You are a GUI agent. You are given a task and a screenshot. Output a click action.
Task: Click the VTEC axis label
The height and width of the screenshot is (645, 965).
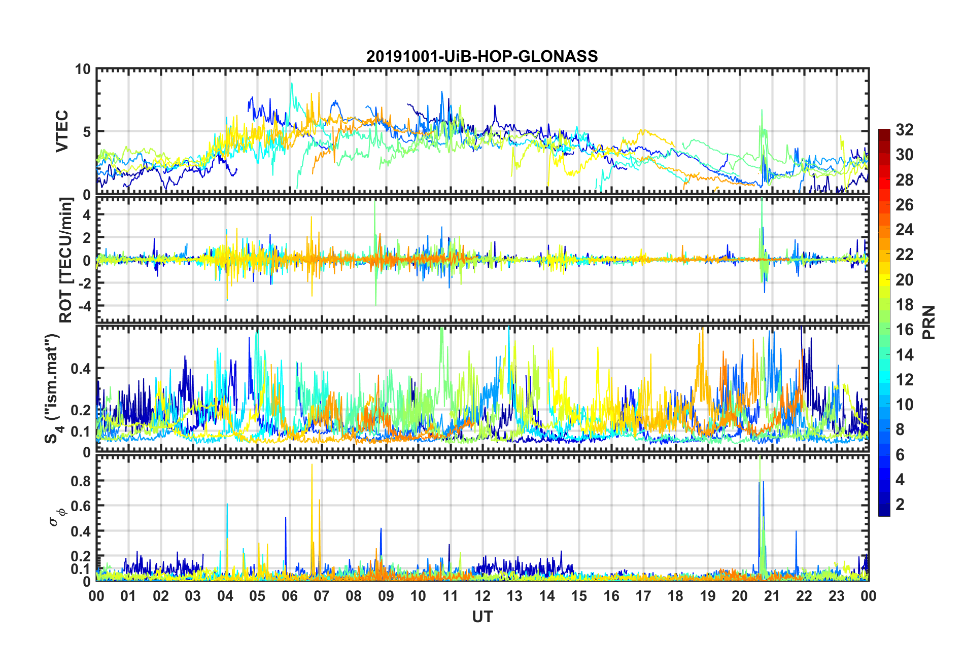coord(62,131)
